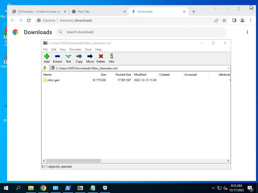
Task: Sort by Name column header
Action: (x=61, y=74)
